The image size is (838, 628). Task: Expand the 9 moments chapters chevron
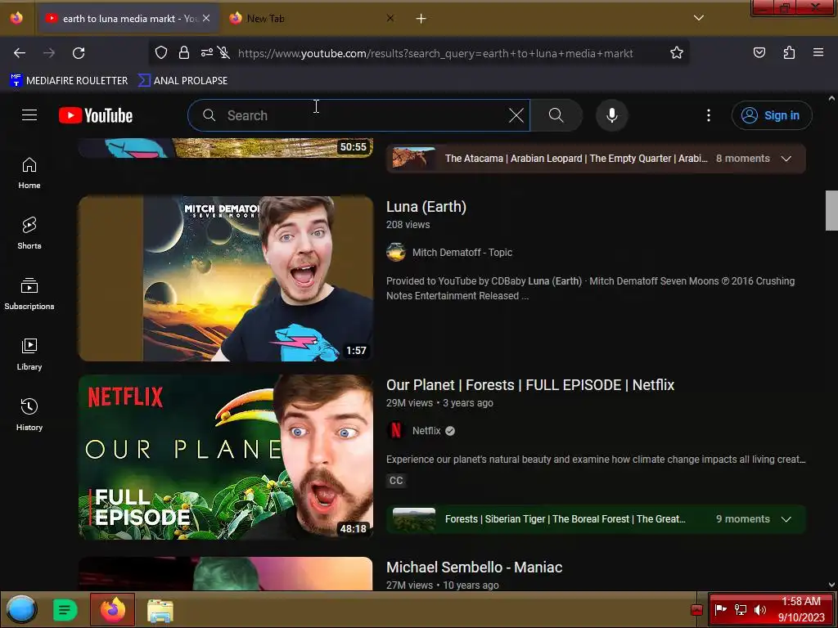pos(786,519)
